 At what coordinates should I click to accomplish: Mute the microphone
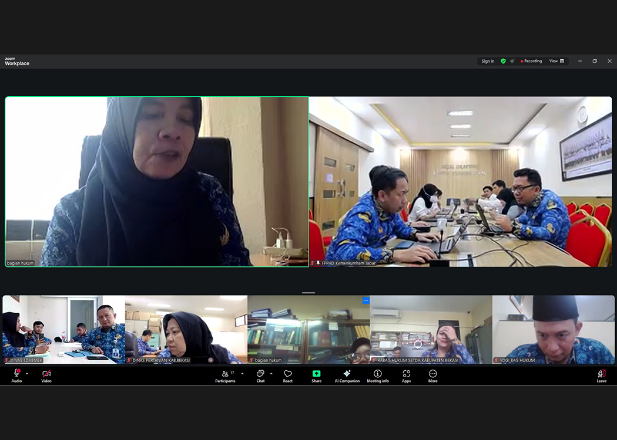[x=16, y=376]
